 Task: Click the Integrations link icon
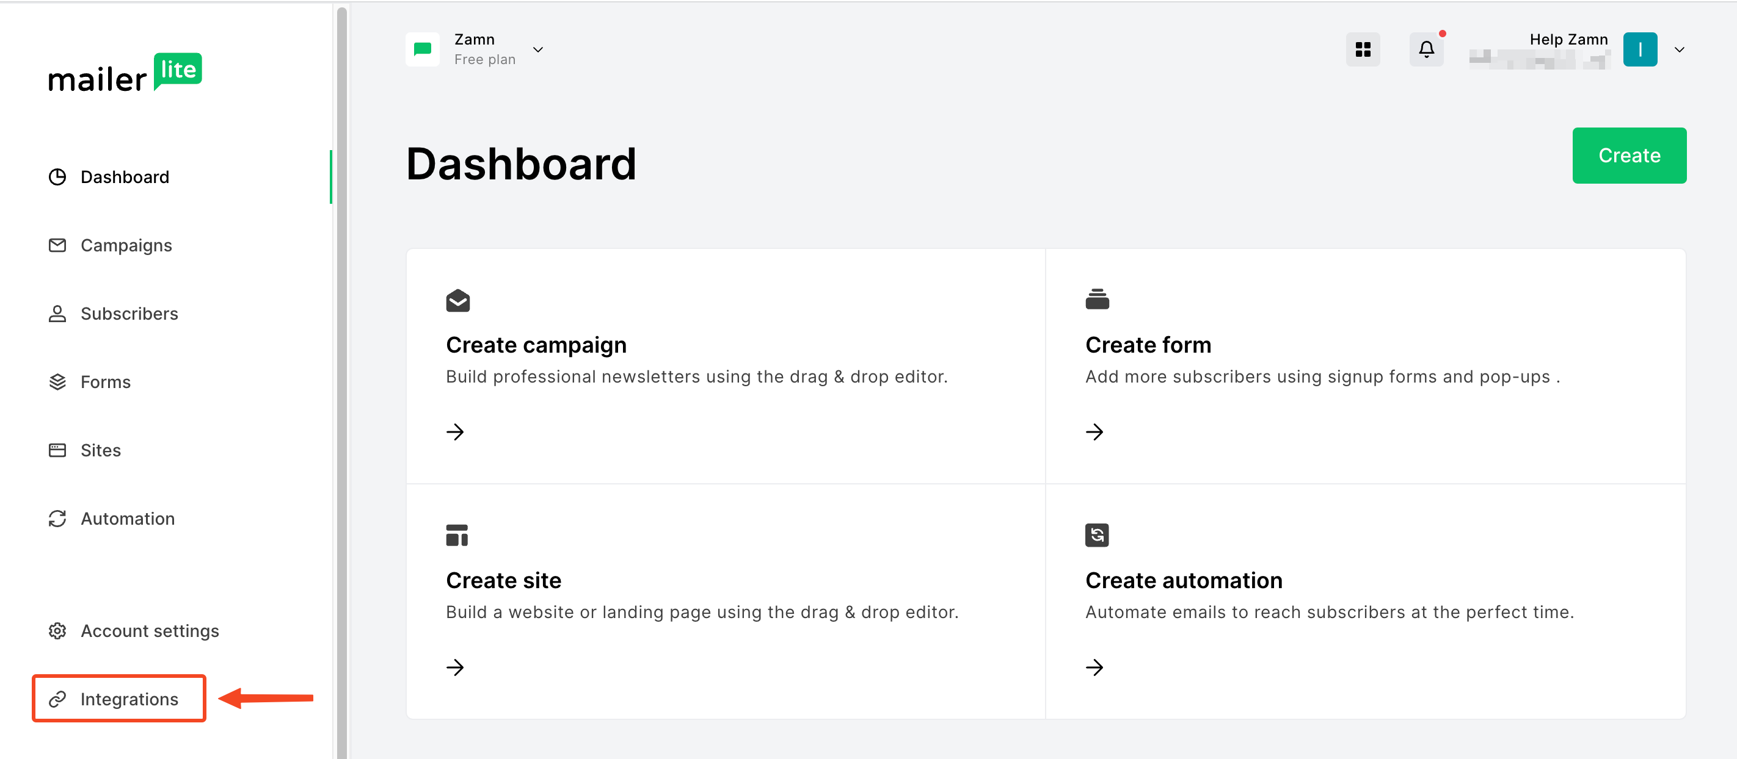coord(57,699)
